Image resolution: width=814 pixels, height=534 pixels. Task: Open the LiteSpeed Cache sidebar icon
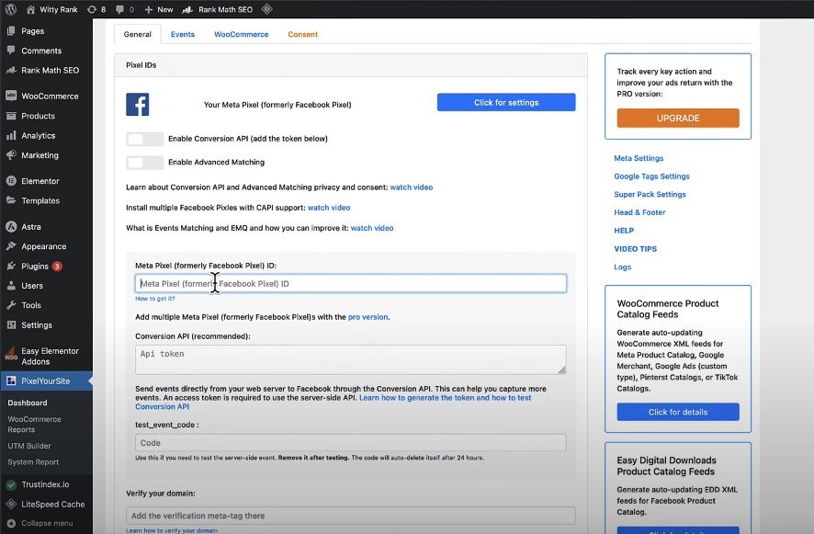[x=11, y=504]
